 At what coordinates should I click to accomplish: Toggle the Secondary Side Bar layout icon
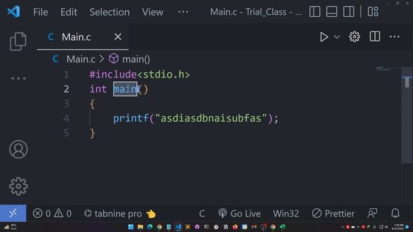(x=348, y=12)
